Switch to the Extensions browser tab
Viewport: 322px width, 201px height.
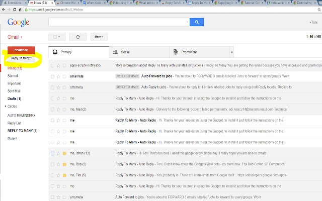tap(15, 3)
